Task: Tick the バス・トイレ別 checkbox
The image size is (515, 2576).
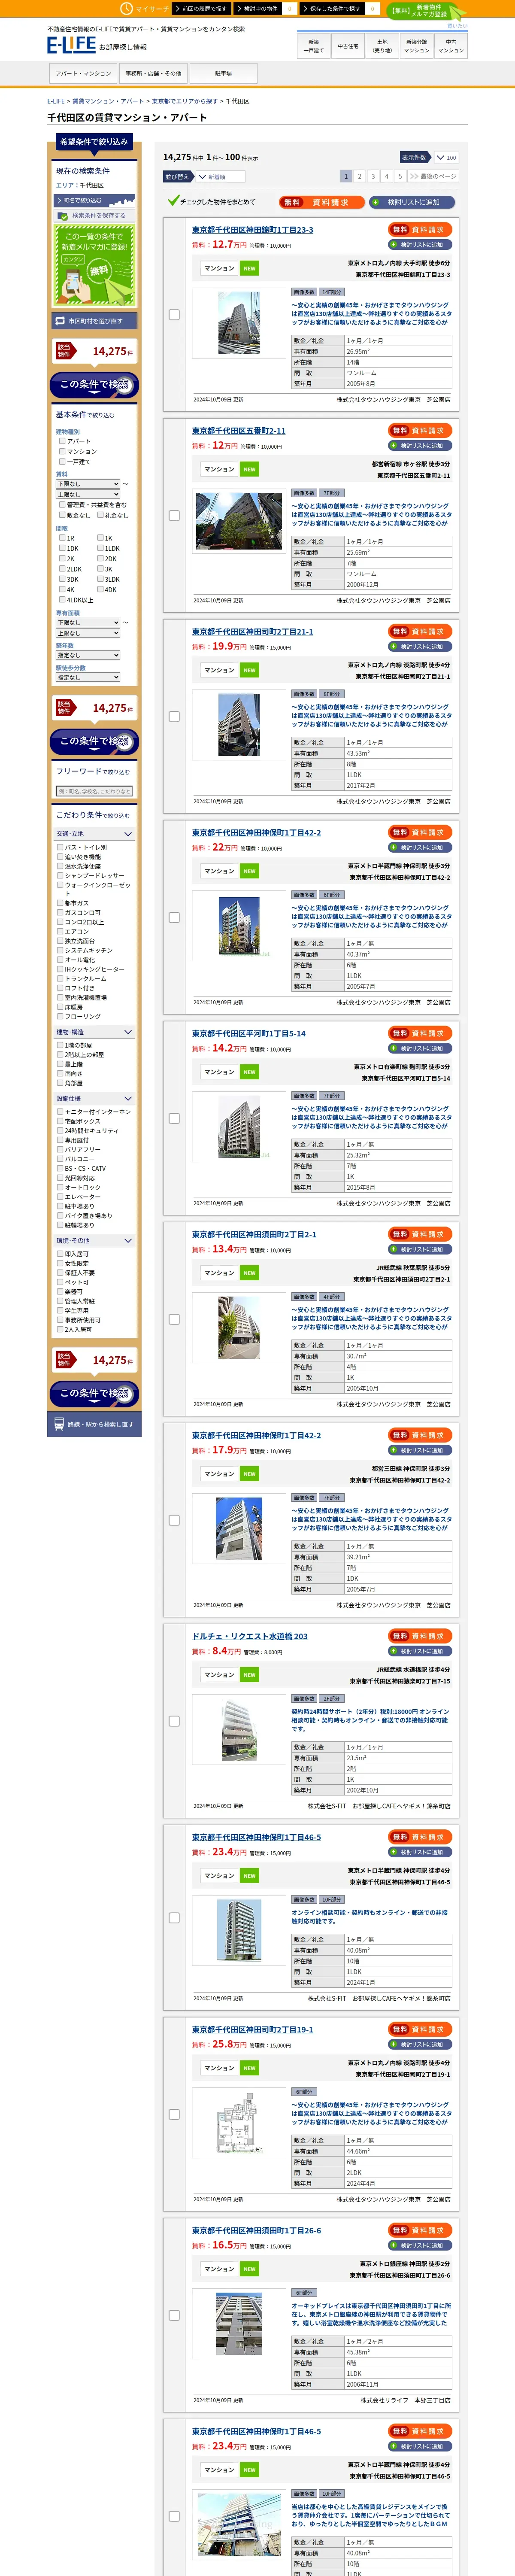Action: (x=60, y=847)
